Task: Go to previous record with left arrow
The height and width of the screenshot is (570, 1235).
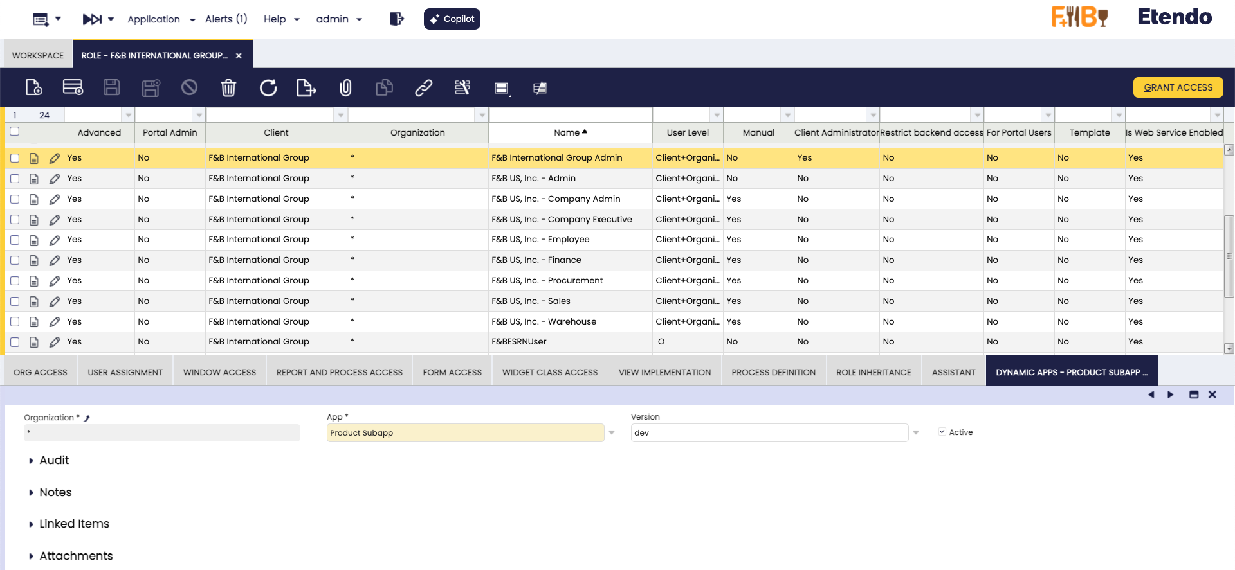Action: 1151,395
